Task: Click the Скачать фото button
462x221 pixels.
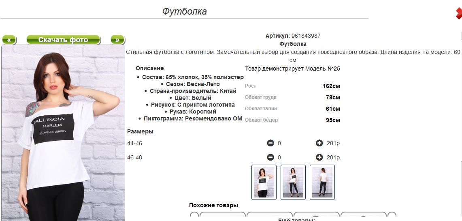Action: (x=63, y=40)
